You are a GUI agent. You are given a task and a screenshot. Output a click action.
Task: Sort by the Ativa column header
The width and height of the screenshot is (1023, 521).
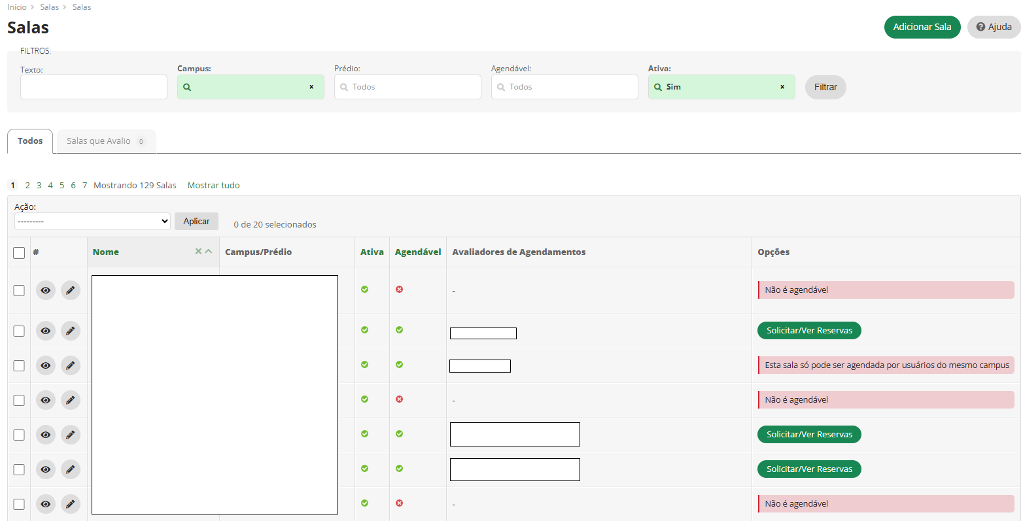point(372,252)
